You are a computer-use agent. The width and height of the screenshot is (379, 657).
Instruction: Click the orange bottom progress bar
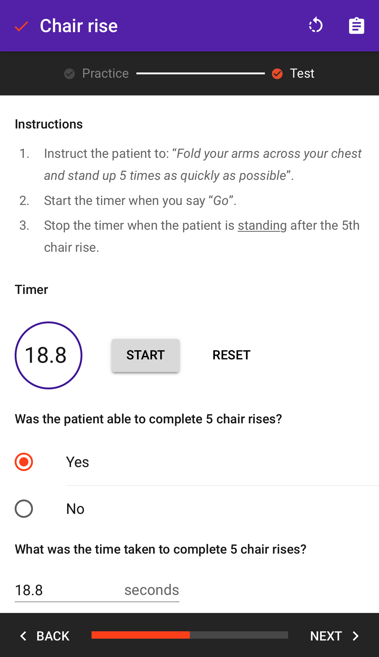(x=141, y=635)
